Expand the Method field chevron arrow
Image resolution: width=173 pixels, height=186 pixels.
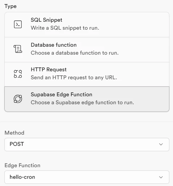click(161, 144)
